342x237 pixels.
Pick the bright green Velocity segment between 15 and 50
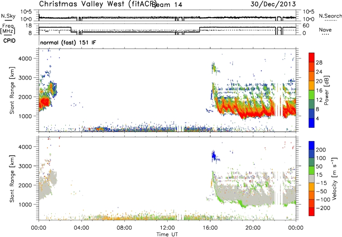pyautogui.click(x=312, y=170)
